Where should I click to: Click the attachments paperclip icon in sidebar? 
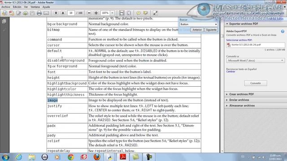4,30
